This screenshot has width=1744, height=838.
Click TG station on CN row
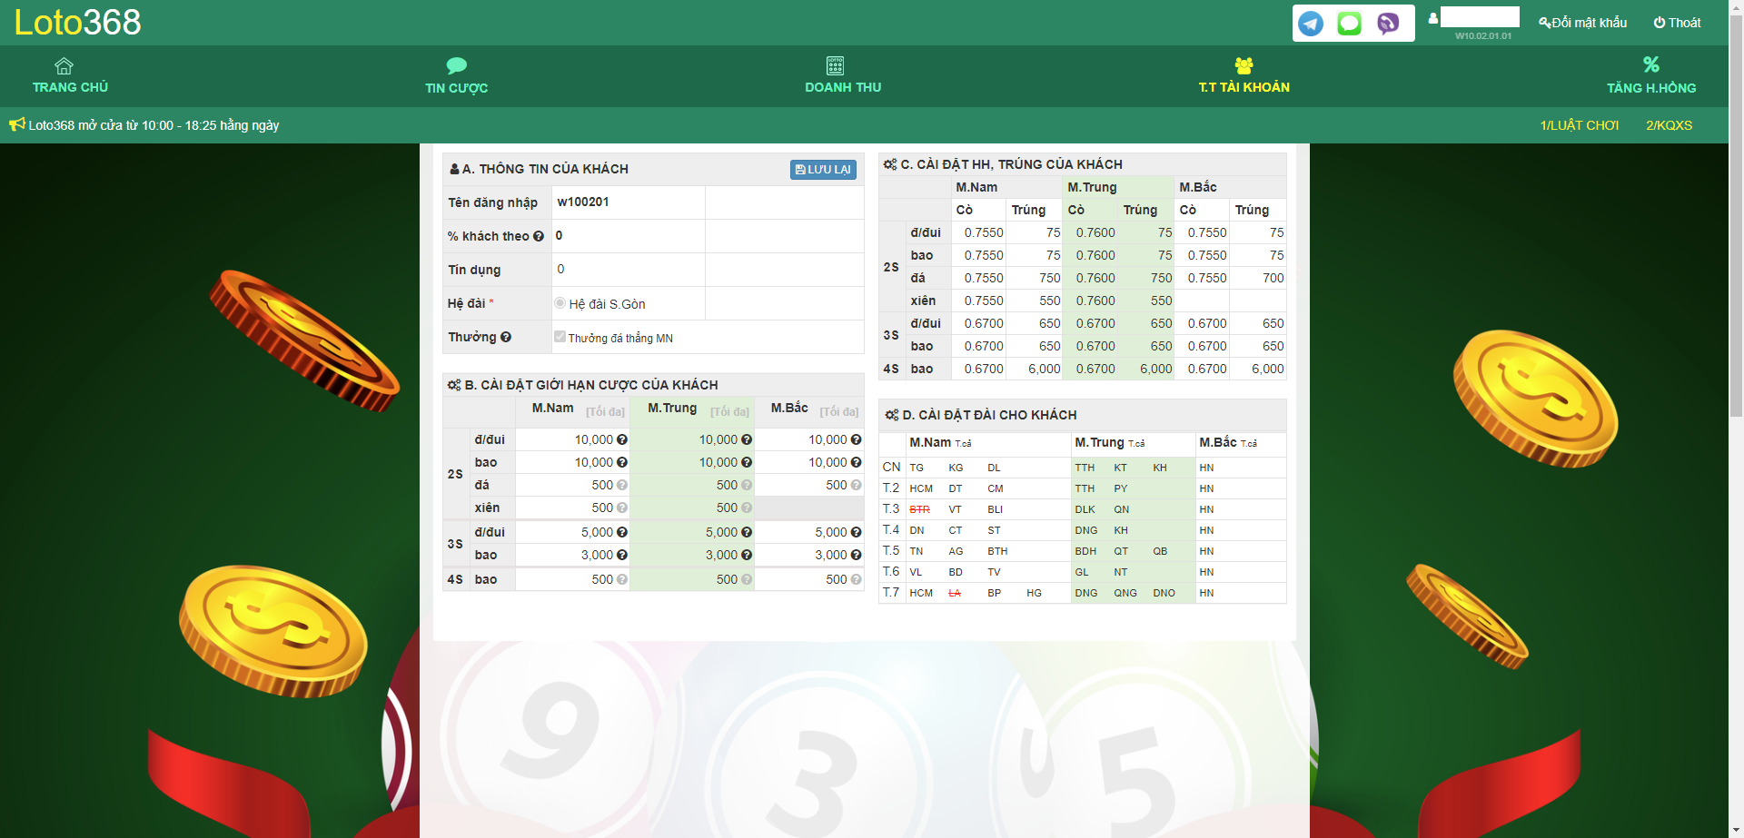917,468
